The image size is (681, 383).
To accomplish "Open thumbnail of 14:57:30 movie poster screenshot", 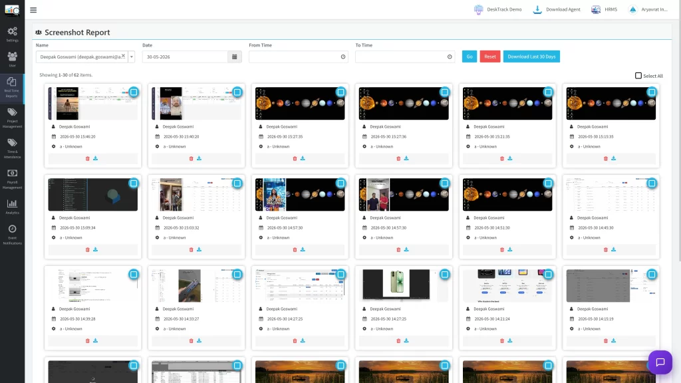I will 300,195.
